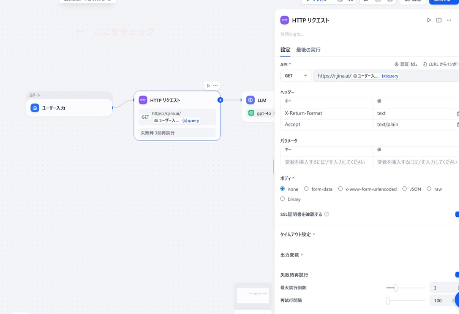Open the 設定 tab in the node panel
459x314 pixels.
pos(285,49)
